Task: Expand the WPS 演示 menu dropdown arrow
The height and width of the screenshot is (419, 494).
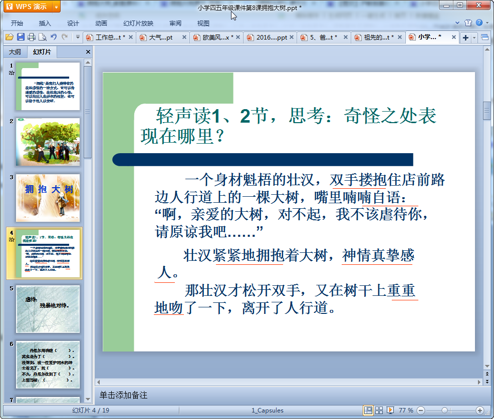Action: click(57, 7)
